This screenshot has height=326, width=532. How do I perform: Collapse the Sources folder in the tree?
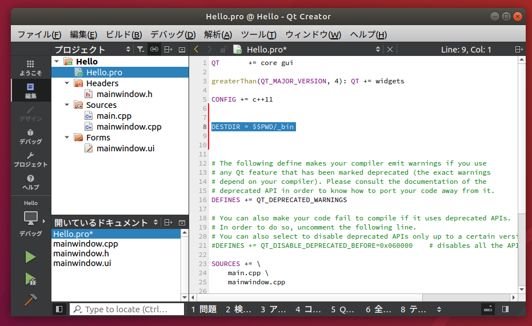coord(67,105)
